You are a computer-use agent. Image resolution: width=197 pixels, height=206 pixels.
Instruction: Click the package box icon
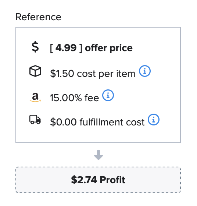point(35,71)
